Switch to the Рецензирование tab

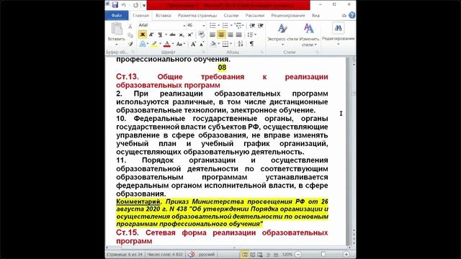pos(288,15)
